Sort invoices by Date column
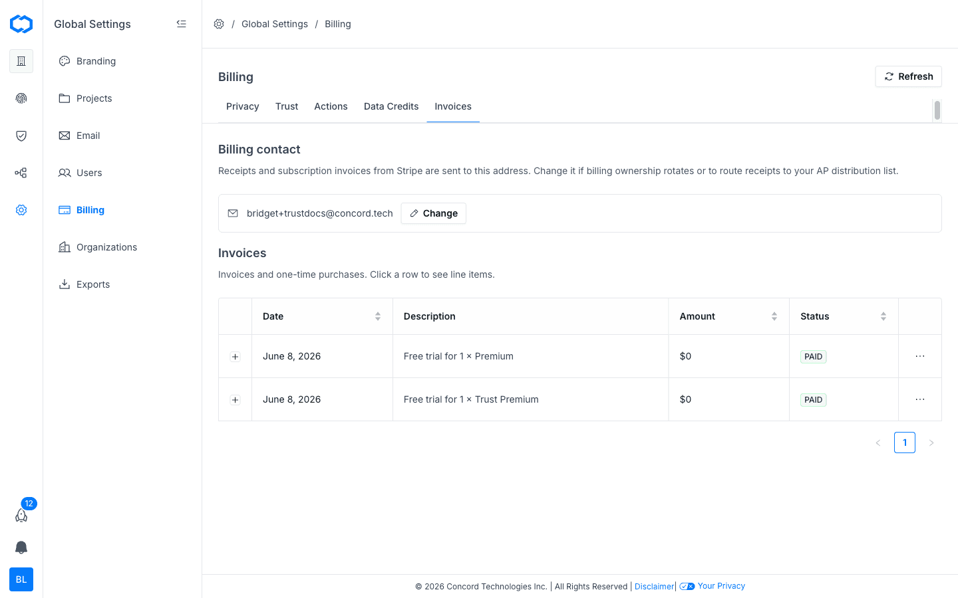The image size is (958, 598). click(378, 316)
